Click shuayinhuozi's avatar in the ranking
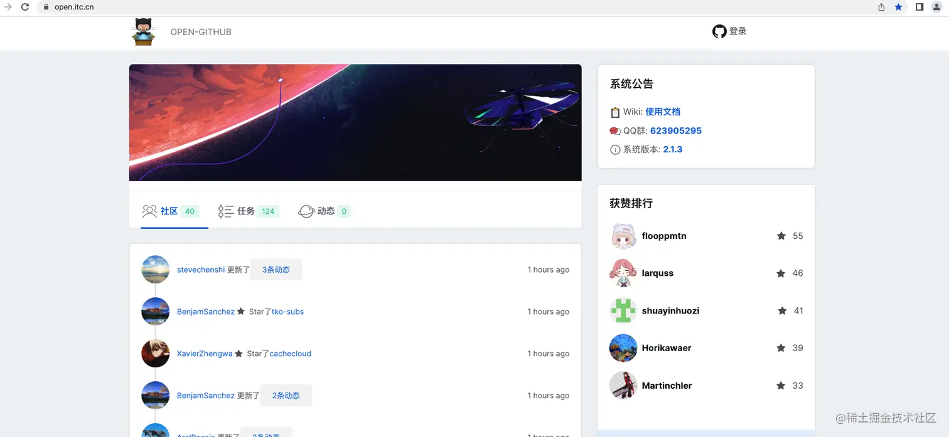 click(623, 310)
